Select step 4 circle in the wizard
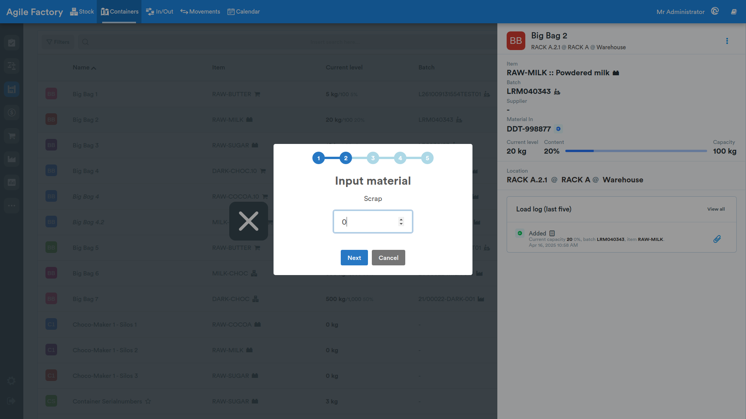746x419 pixels. tap(400, 158)
